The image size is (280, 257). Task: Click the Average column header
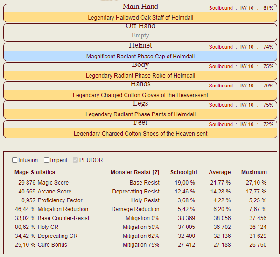point(220,172)
